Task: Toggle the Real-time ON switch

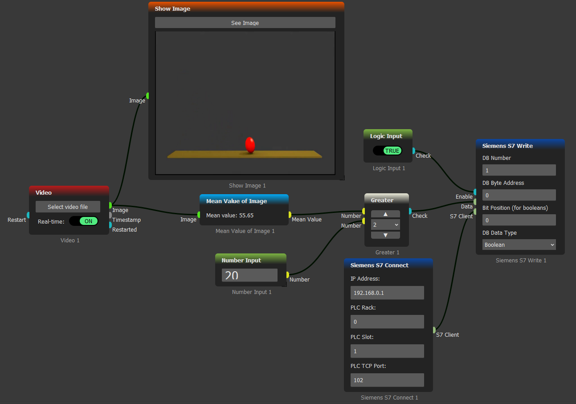Action: [x=84, y=221]
